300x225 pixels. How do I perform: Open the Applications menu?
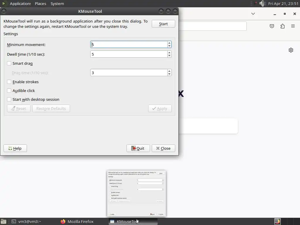tap(20, 4)
